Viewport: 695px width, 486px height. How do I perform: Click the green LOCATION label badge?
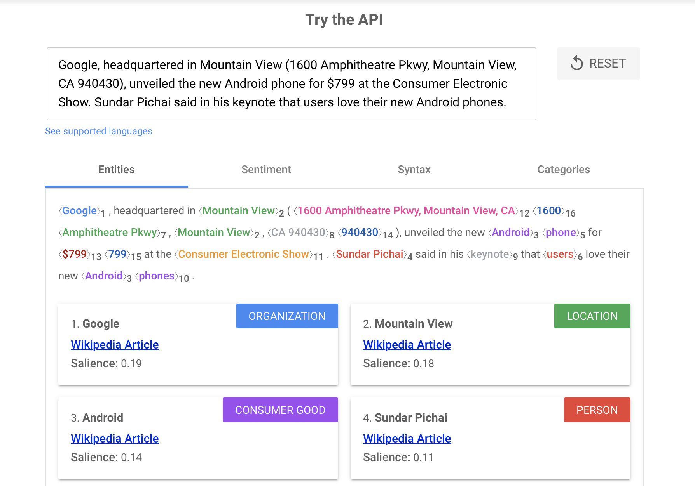[592, 316]
